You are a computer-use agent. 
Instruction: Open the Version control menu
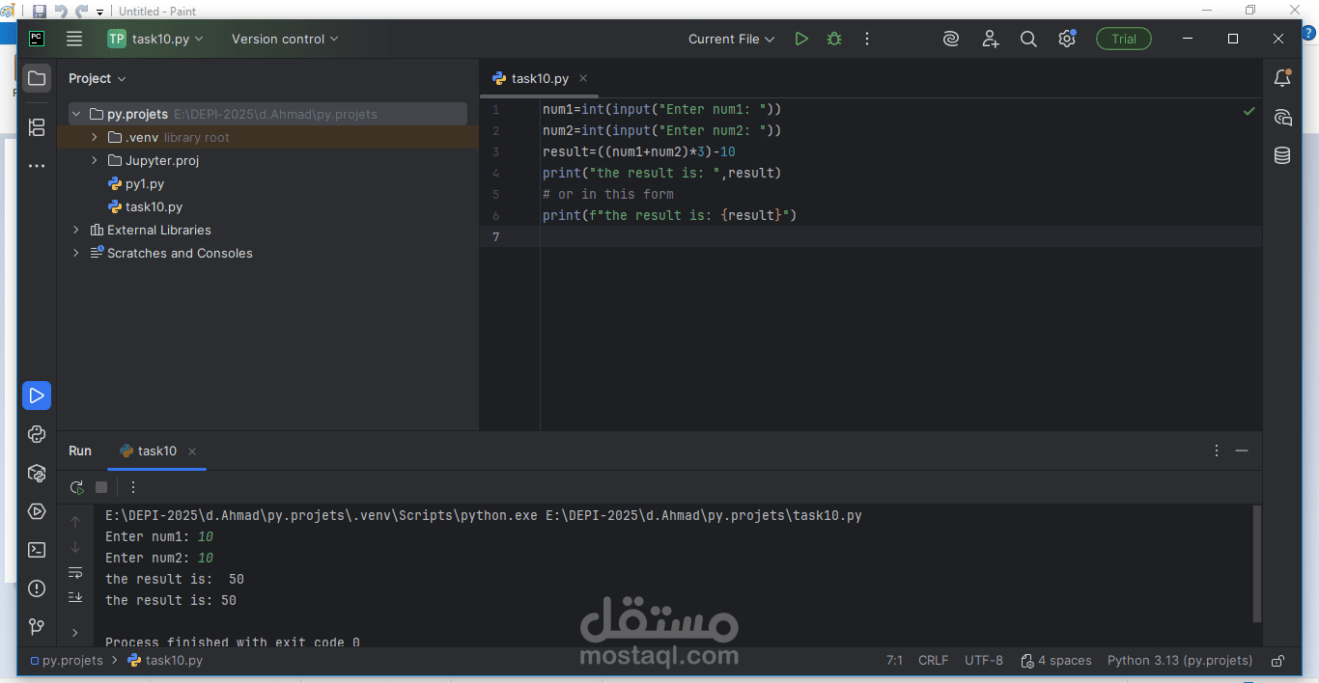click(285, 39)
